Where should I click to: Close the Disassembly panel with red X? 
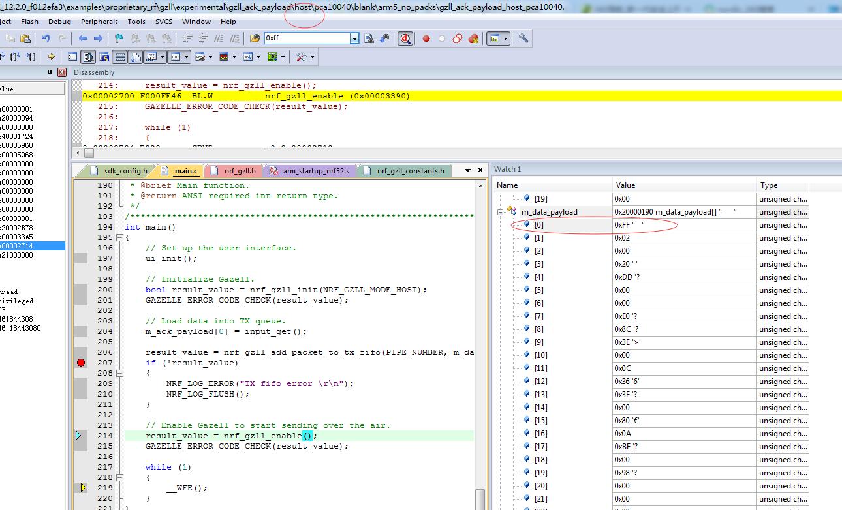tap(62, 72)
